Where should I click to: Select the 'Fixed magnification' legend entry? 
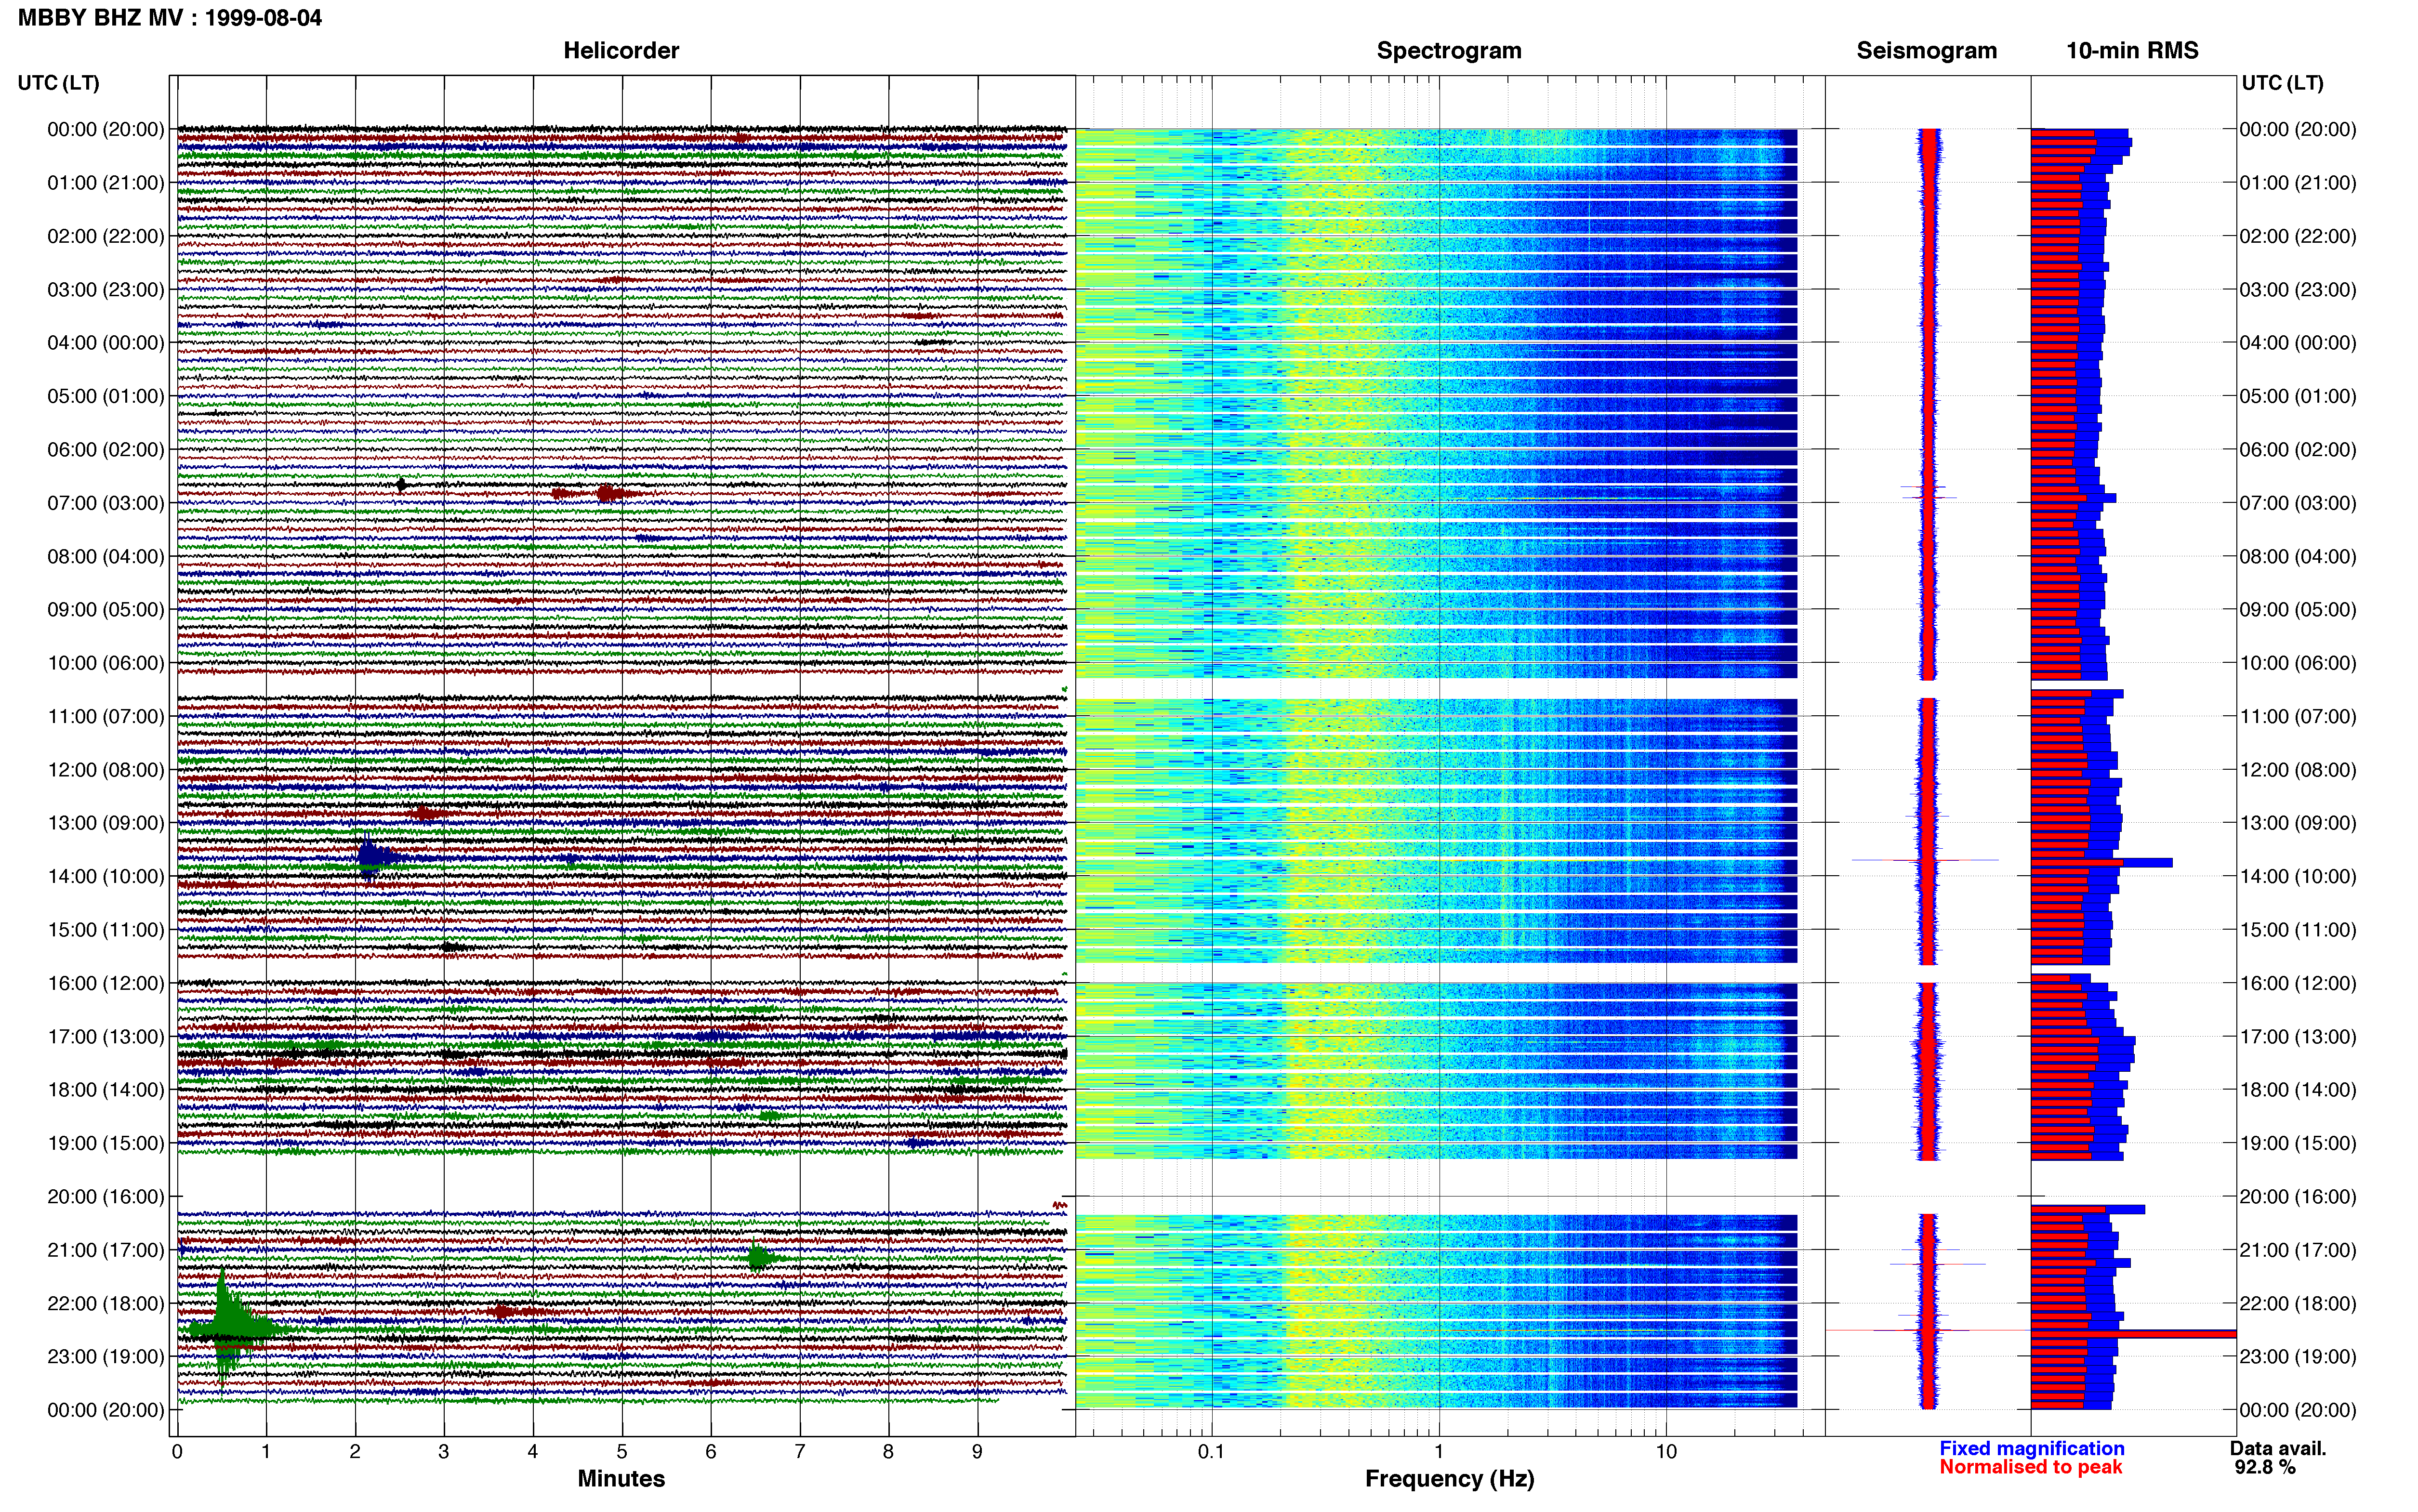(2032, 1448)
